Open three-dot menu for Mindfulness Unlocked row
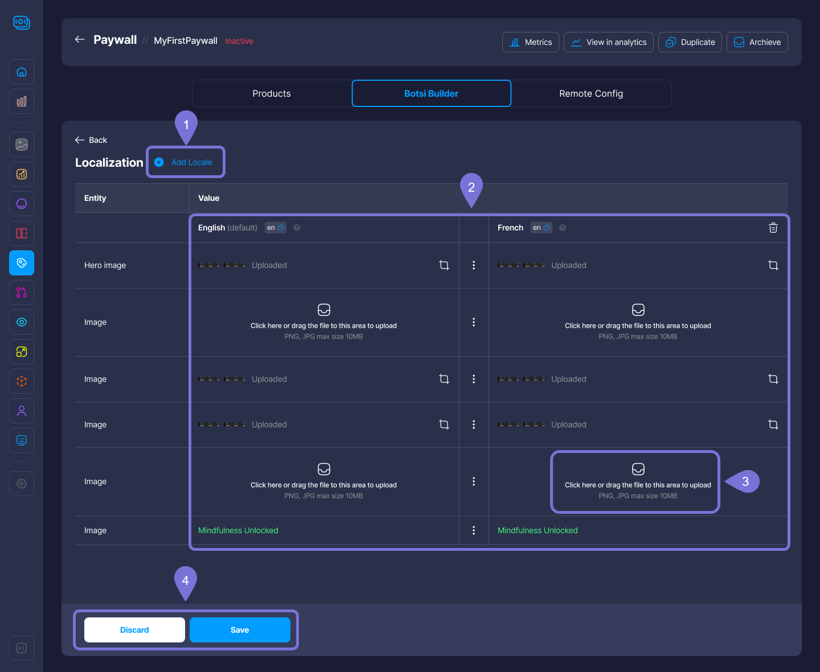Viewport: 820px width, 672px height. [x=474, y=530]
